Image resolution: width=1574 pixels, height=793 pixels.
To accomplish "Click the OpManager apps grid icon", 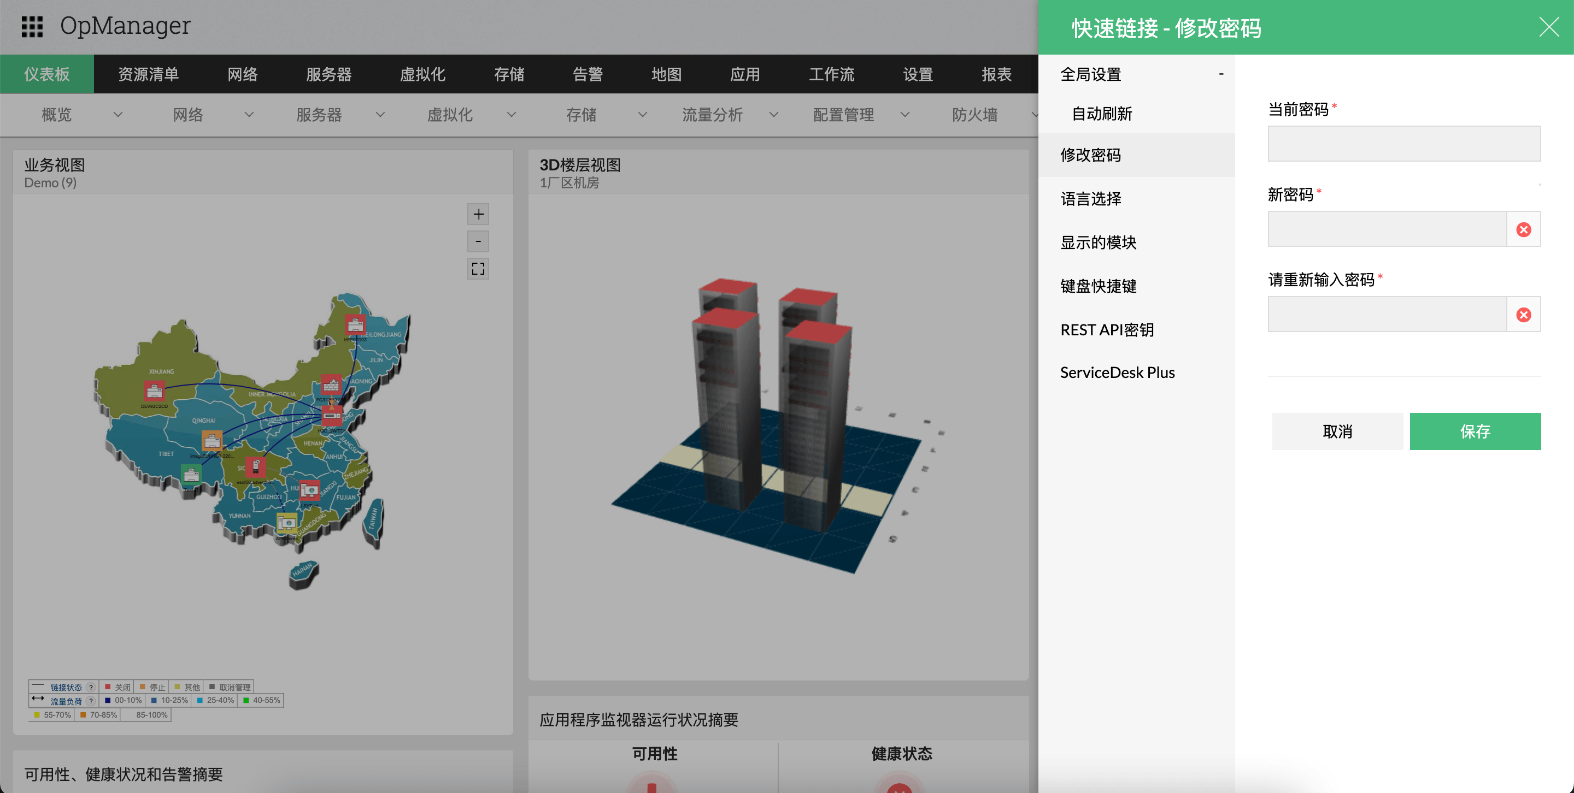I will tap(32, 26).
